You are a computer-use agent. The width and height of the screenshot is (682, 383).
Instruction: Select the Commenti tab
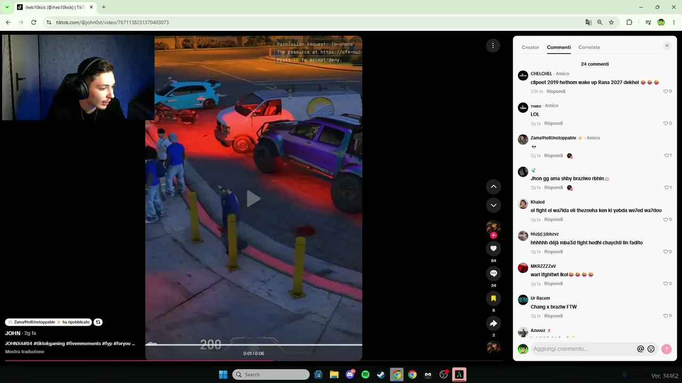(558, 47)
